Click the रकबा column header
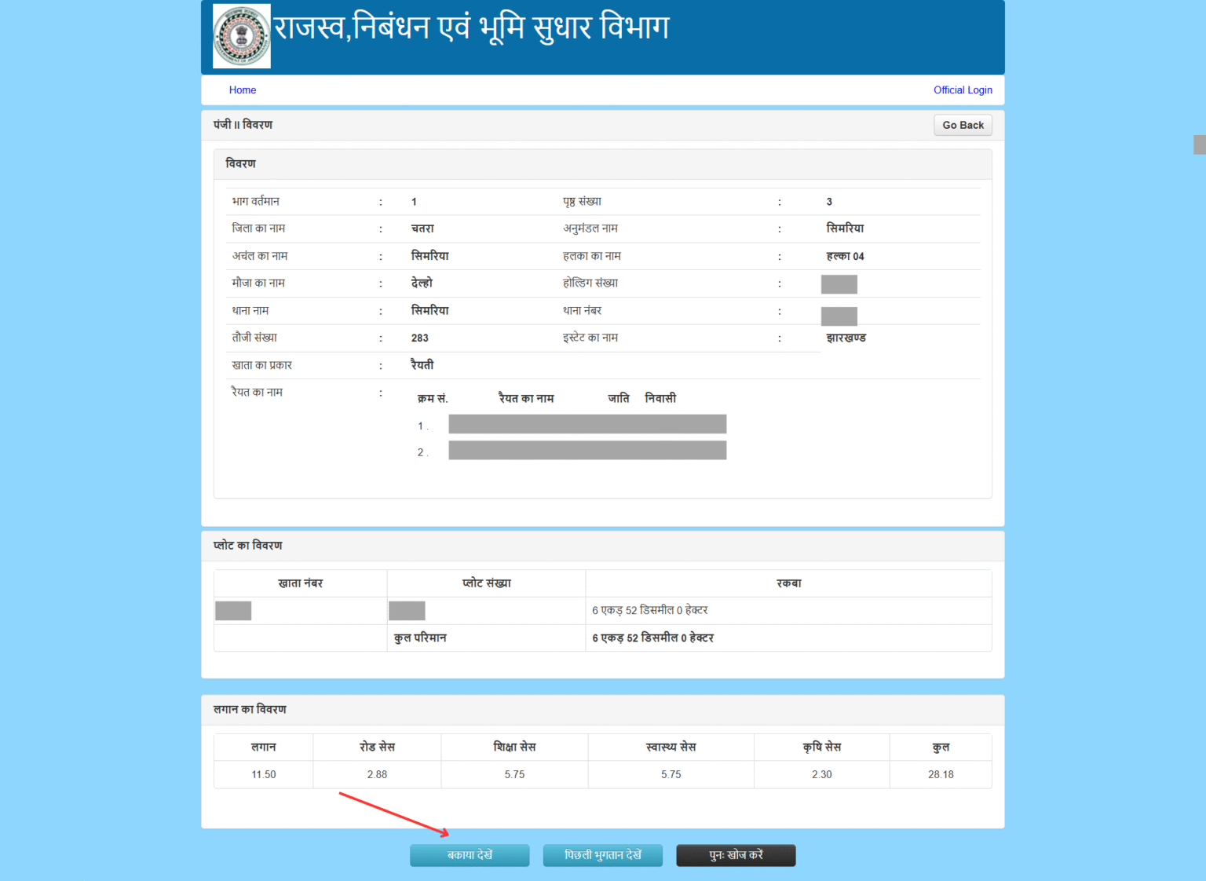Screen dimensions: 1206x881 788,583
